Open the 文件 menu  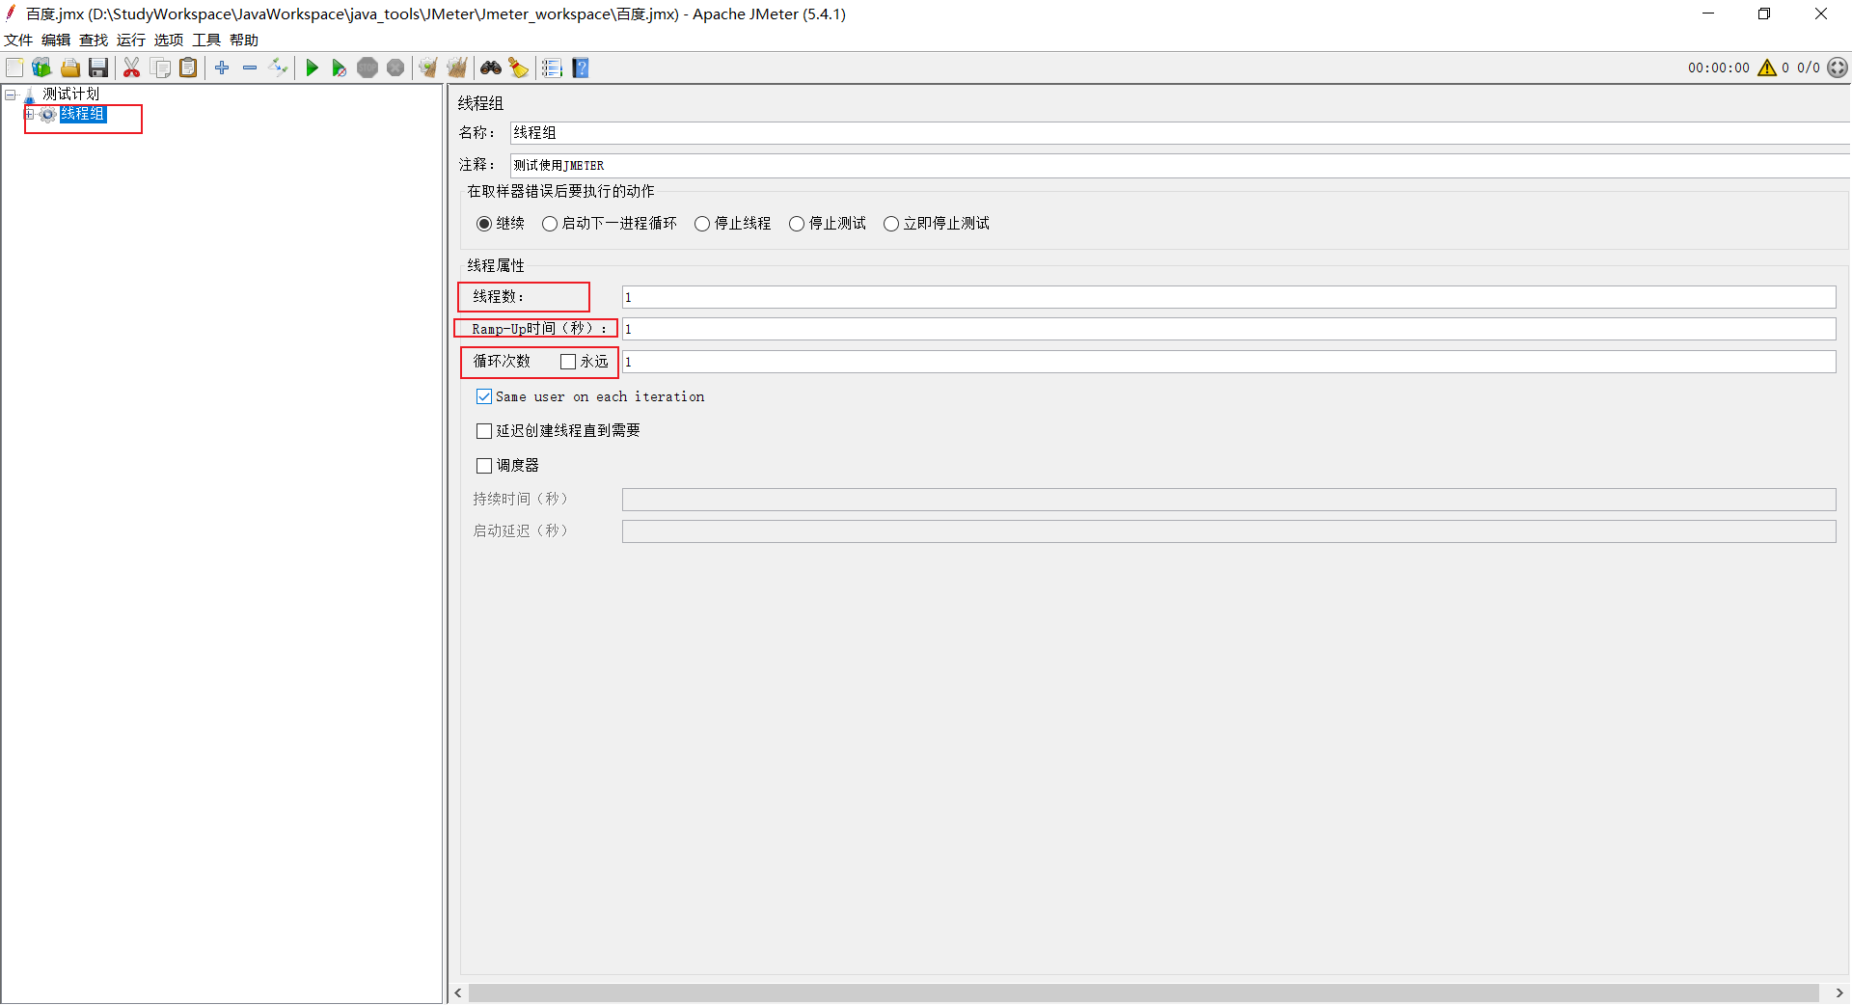(x=18, y=41)
